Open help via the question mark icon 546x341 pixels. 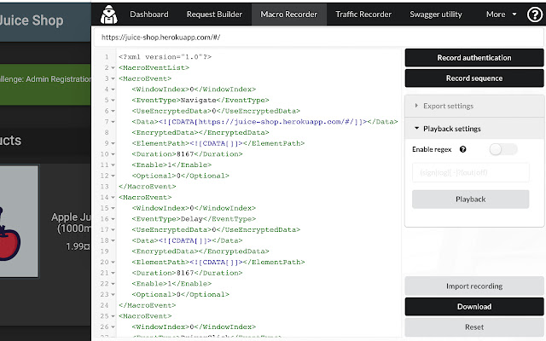534,14
